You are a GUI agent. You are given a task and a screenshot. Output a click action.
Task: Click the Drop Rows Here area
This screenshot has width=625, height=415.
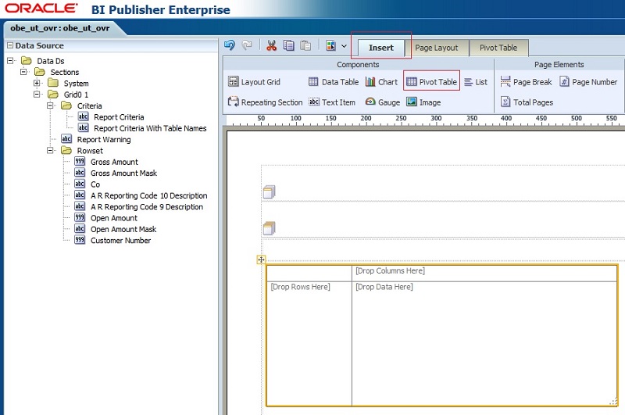pos(309,344)
